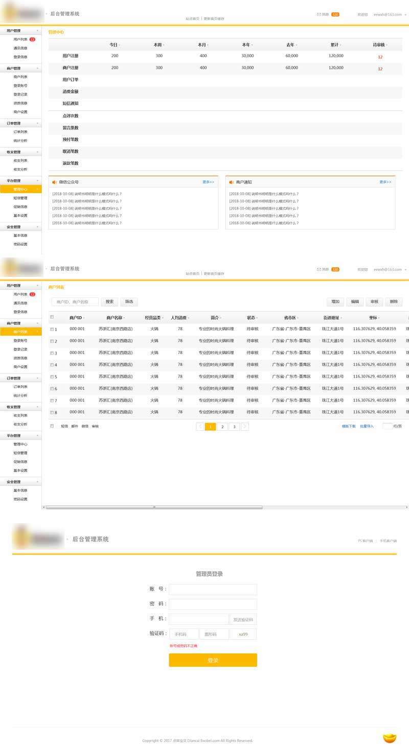Image resolution: width=409 pixels, height=749 pixels.
Task: Go to page 2 of merchant list
Action: 222,427
